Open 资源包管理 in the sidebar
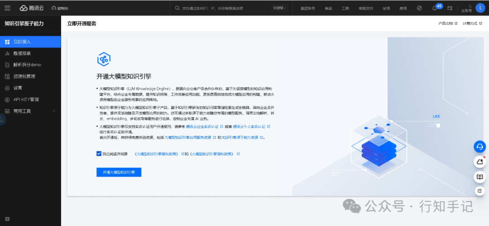 pos(30,76)
